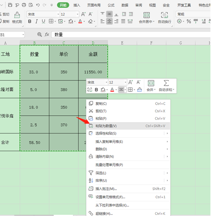
Task: Expand the Delete (删除) submenu arrow
Action: pos(167,149)
